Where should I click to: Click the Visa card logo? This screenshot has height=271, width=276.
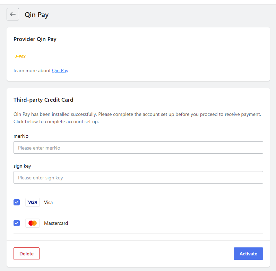click(x=33, y=202)
